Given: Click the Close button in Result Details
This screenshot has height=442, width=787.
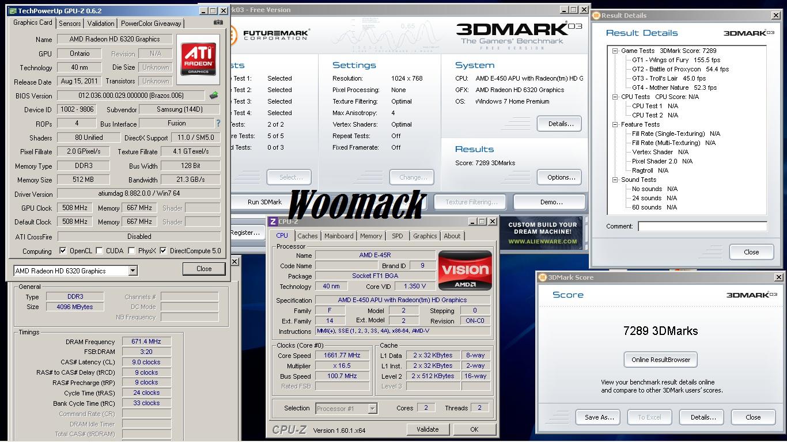Looking at the screenshot, I should [x=751, y=252].
